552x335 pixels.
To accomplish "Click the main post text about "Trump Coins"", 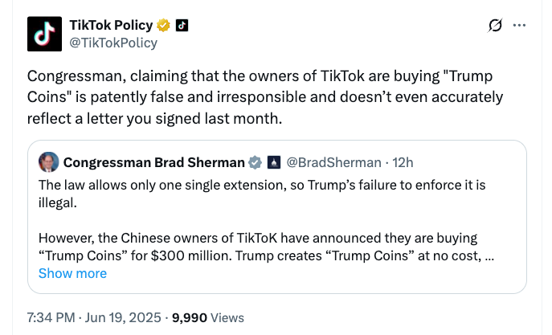I will pos(264,97).
